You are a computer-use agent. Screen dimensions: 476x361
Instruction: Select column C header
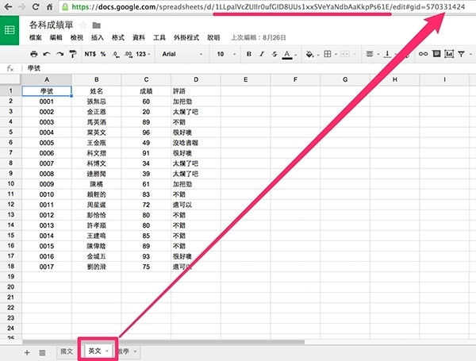[x=146, y=79]
